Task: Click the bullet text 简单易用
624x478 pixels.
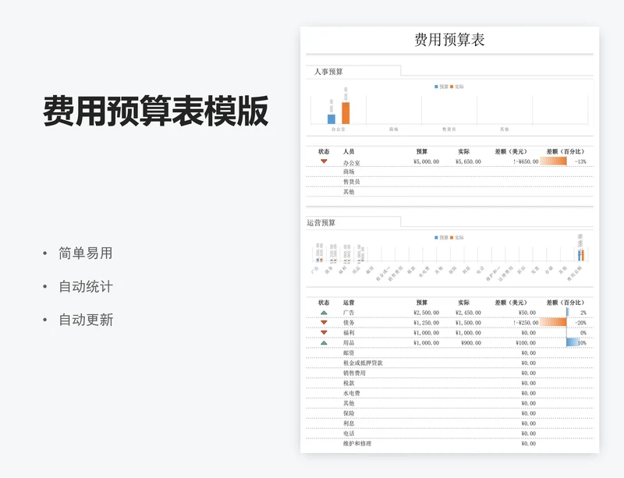Action: 86,253
